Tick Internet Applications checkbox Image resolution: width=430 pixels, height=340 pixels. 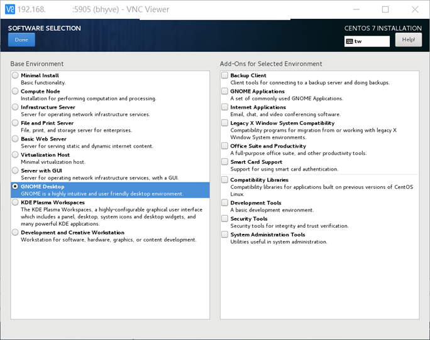[x=224, y=107]
